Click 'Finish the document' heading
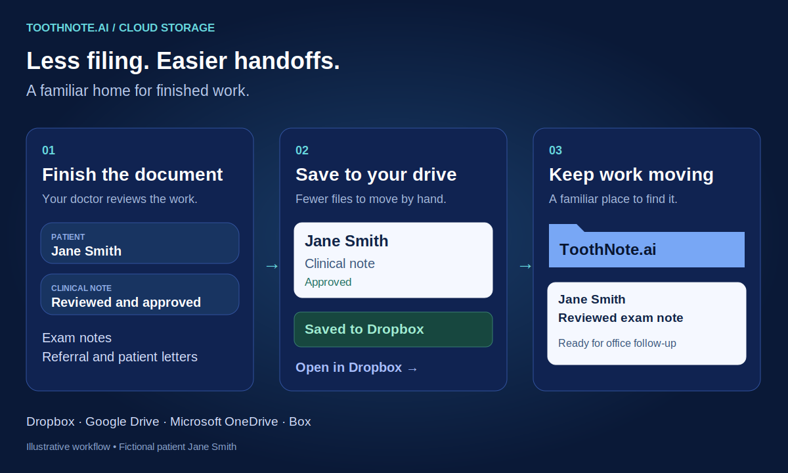The image size is (788, 473). click(133, 175)
